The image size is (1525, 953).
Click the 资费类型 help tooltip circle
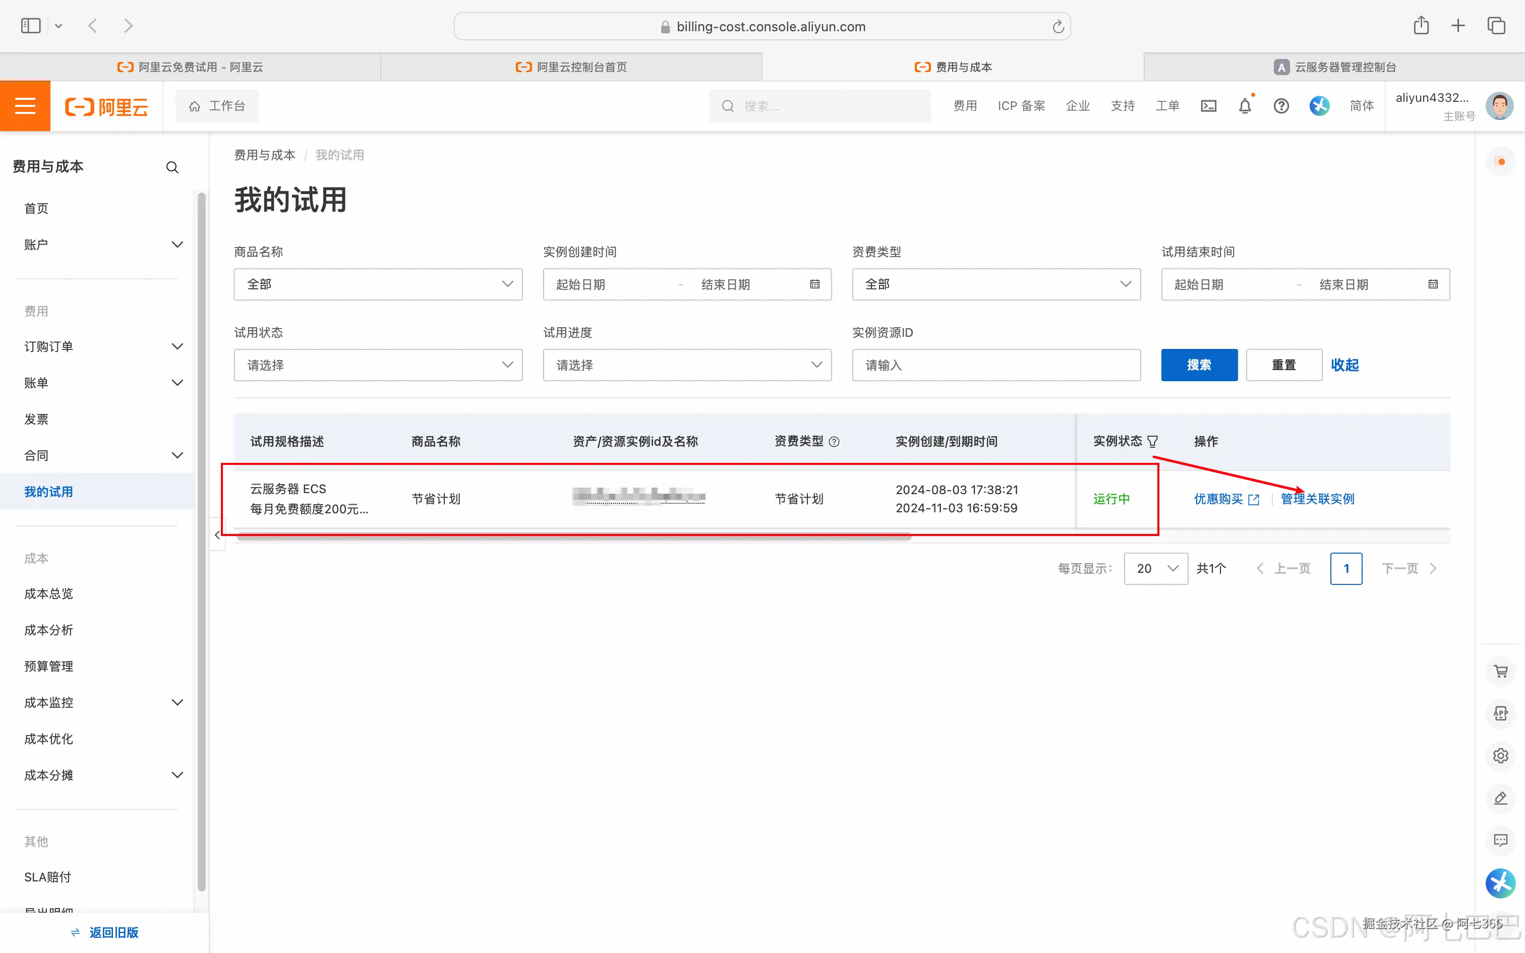[835, 441]
